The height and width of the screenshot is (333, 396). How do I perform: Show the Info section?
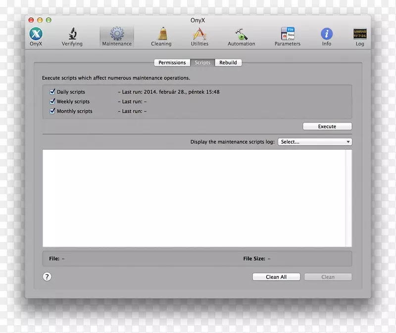[327, 37]
